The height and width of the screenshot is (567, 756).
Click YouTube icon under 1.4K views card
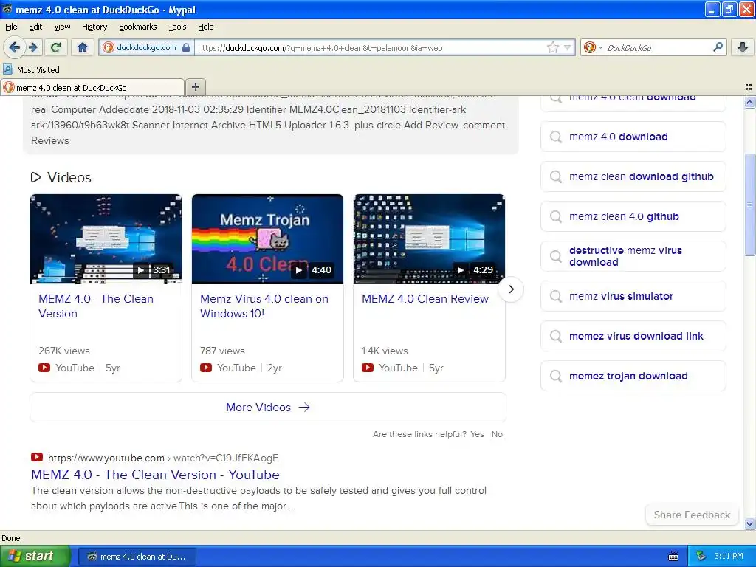[368, 368]
